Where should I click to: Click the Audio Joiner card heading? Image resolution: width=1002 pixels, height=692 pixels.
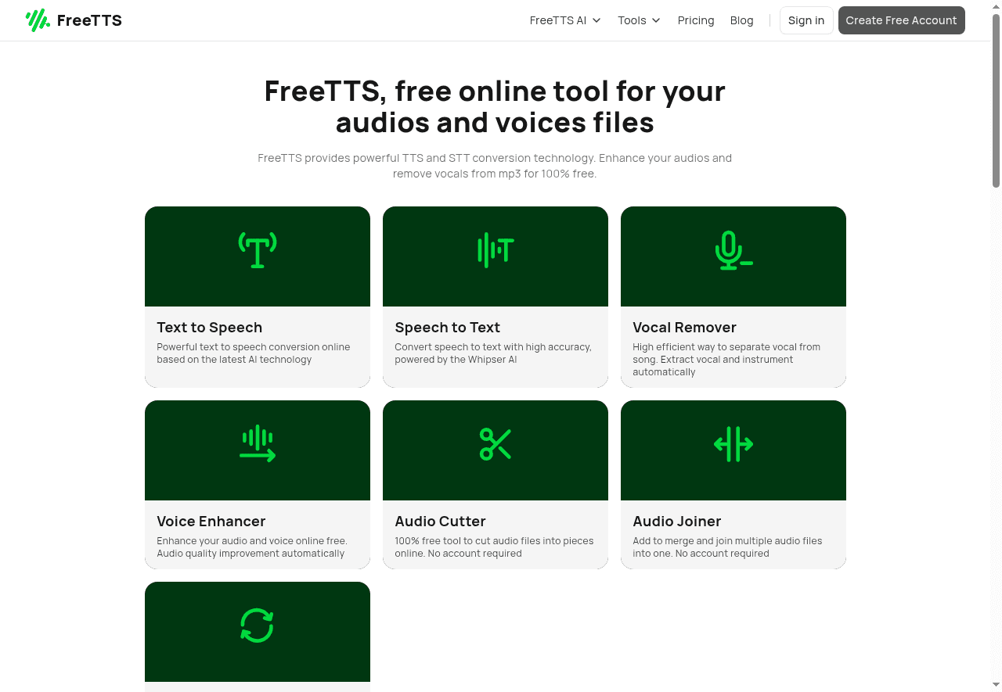(x=677, y=522)
